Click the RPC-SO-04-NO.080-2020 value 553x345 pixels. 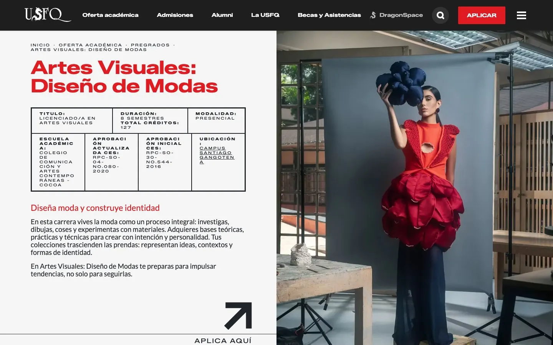[x=106, y=164]
